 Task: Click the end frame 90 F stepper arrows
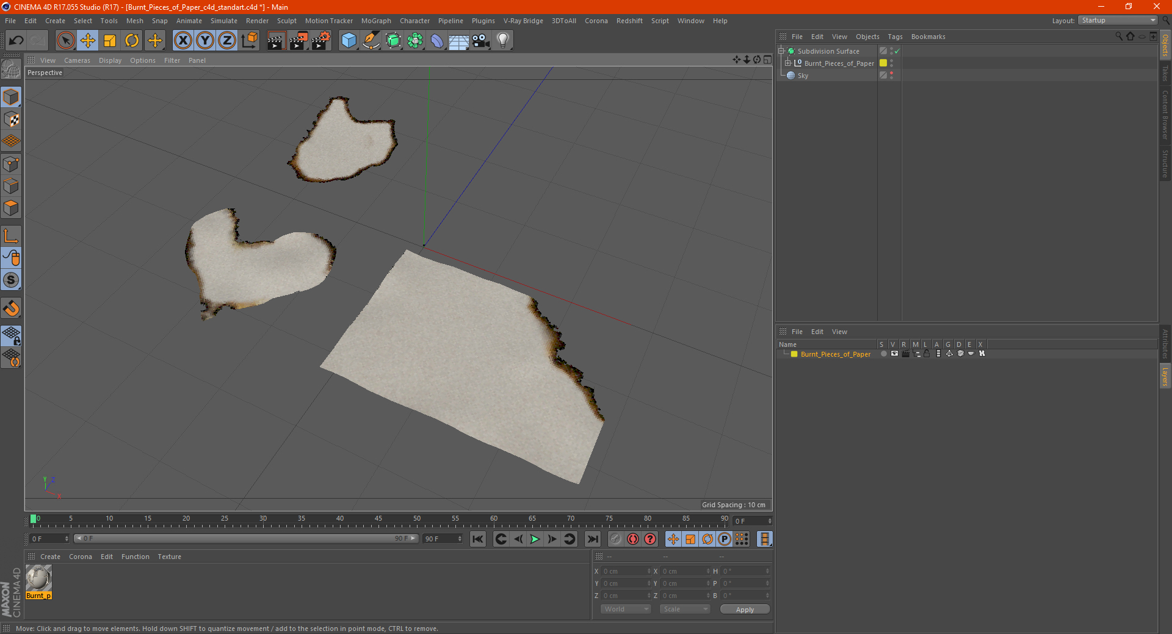tap(460, 539)
